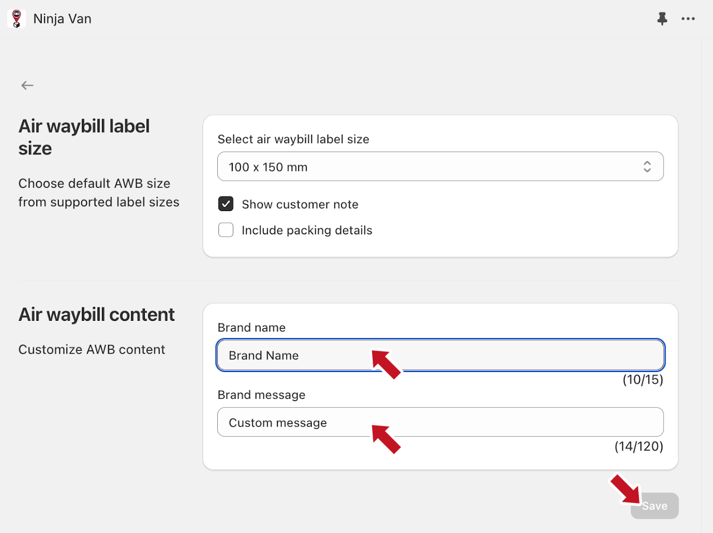713x533 pixels.
Task: Click the "Air waybill content" heading
Action: pos(96,315)
